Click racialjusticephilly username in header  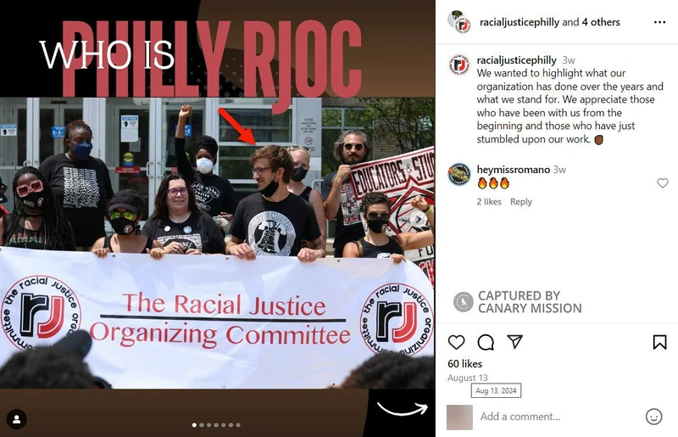coord(520,22)
